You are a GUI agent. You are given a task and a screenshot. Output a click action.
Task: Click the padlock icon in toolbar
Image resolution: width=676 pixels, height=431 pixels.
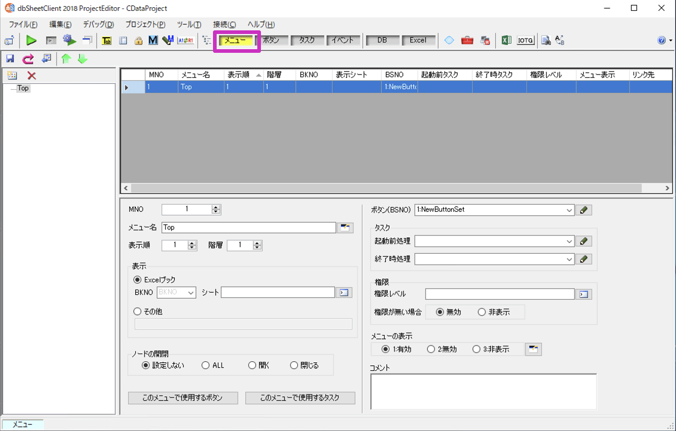pyautogui.click(x=138, y=41)
